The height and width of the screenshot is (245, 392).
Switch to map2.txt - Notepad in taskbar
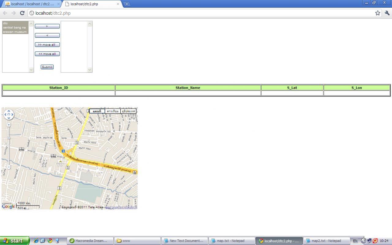326,241
